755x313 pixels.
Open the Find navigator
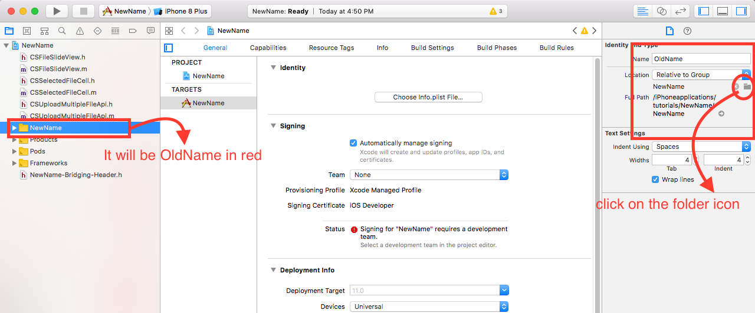pyautogui.click(x=62, y=31)
